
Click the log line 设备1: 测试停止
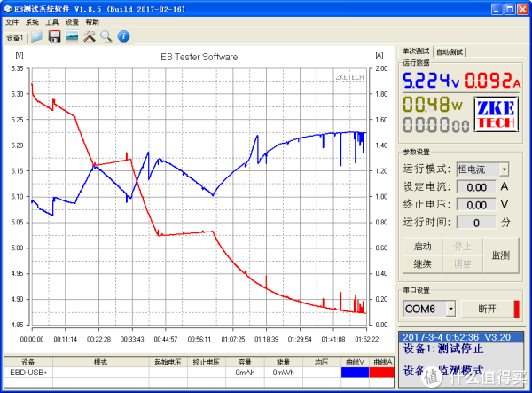pyautogui.click(x=443, y=349)
